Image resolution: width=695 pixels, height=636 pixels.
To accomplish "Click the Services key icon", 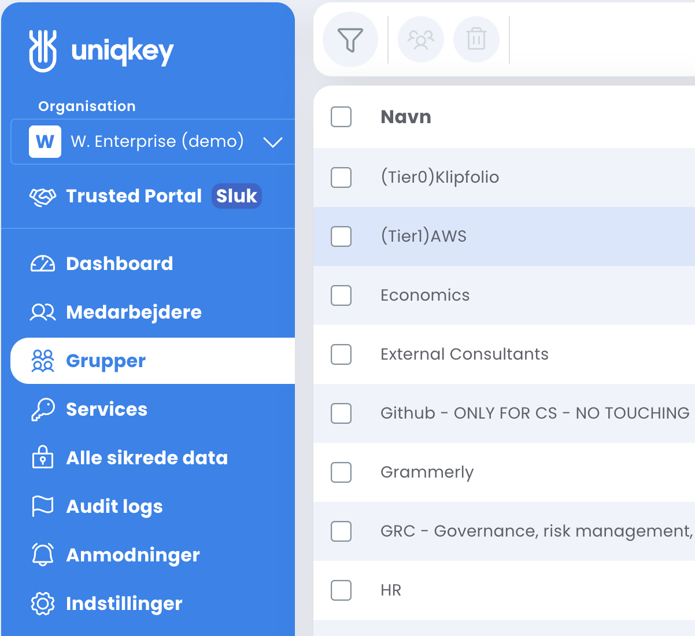I will (x=43, y=409).
